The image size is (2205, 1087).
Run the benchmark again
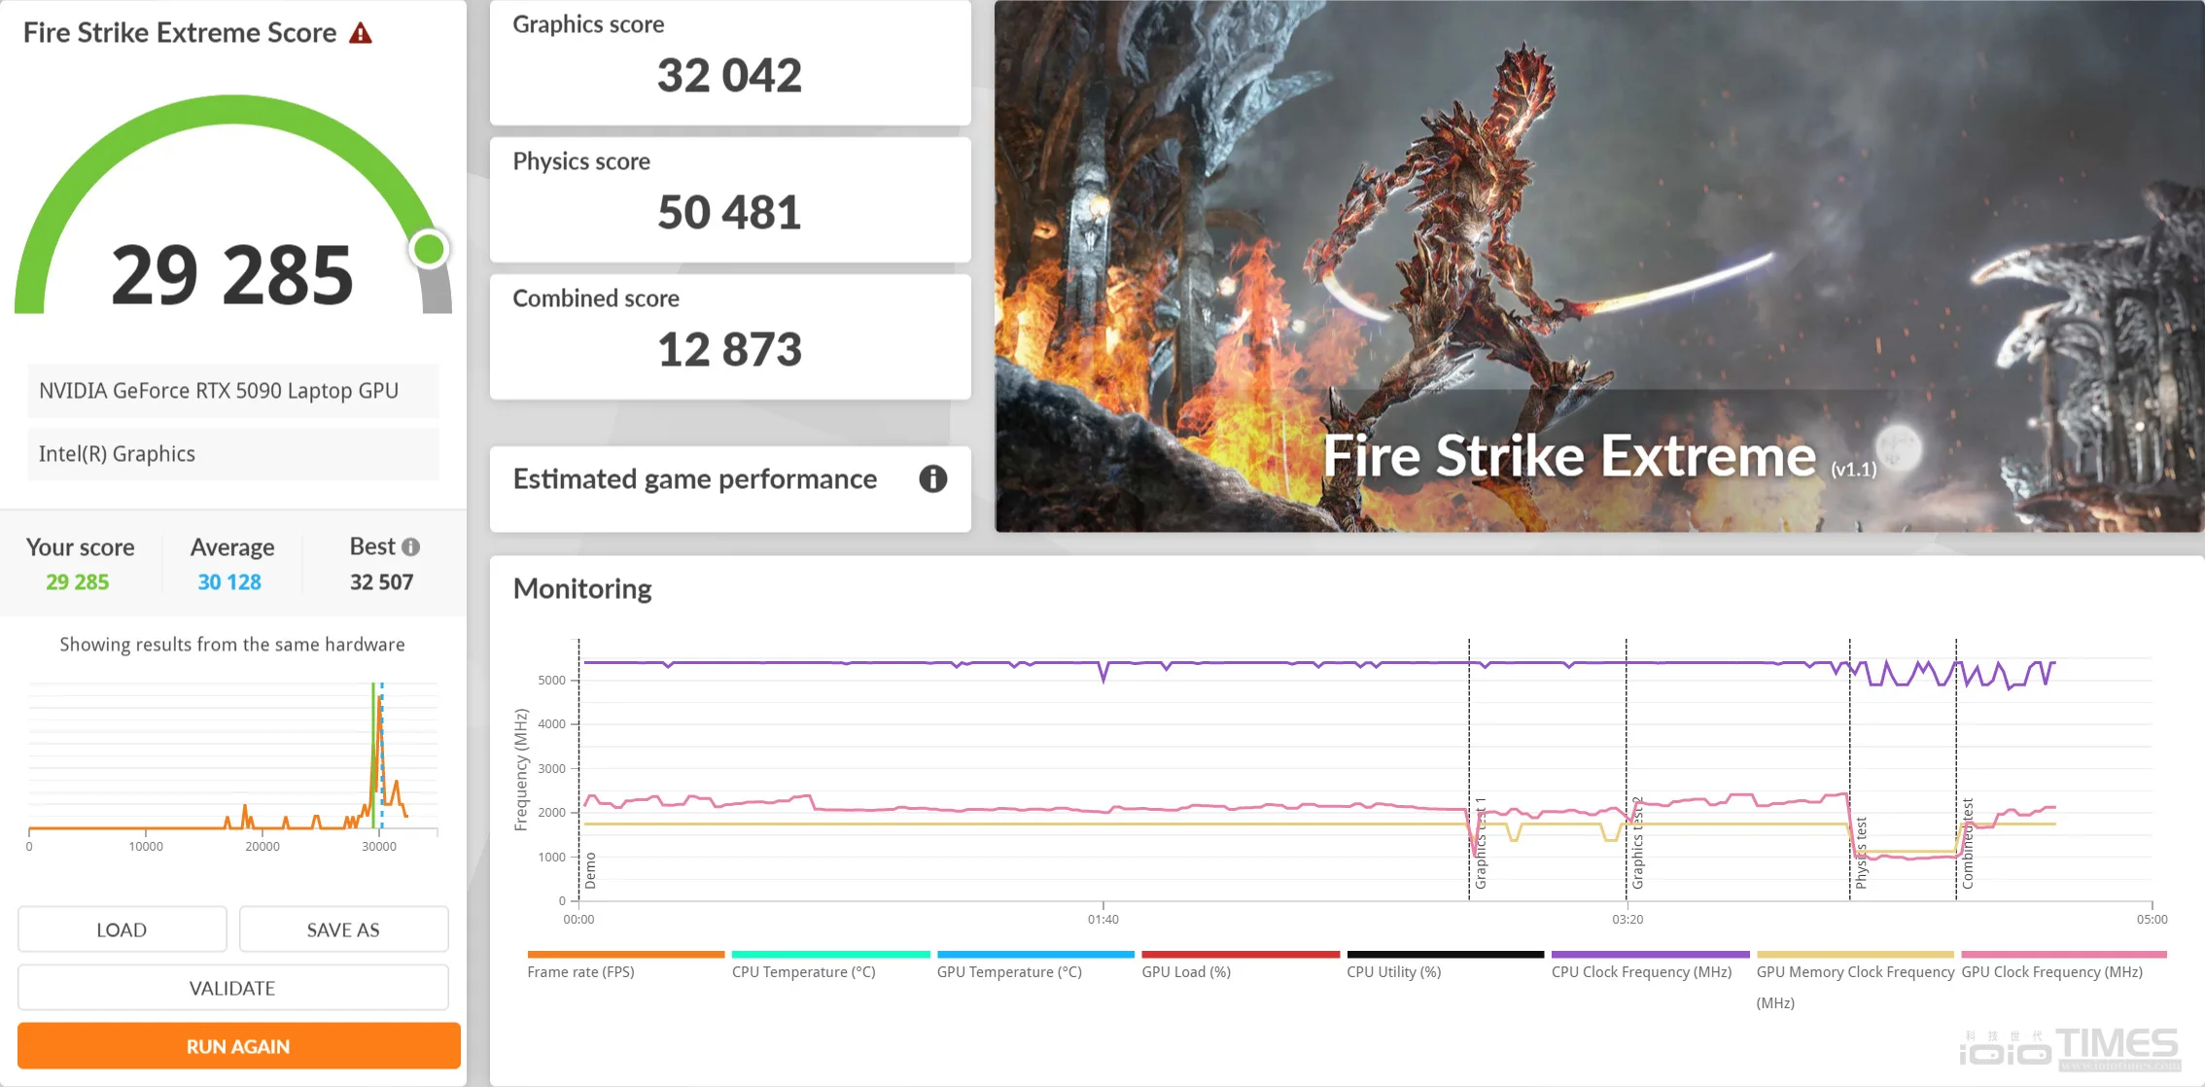[x=238, y=1046]
